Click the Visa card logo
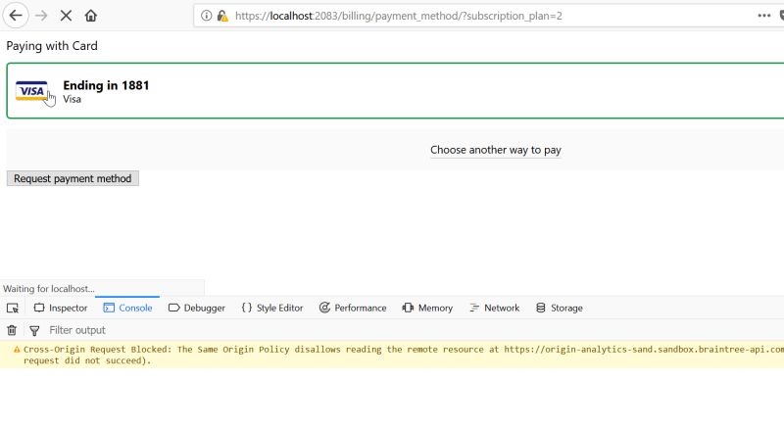 pyautogui.click(x=31, y=91)
